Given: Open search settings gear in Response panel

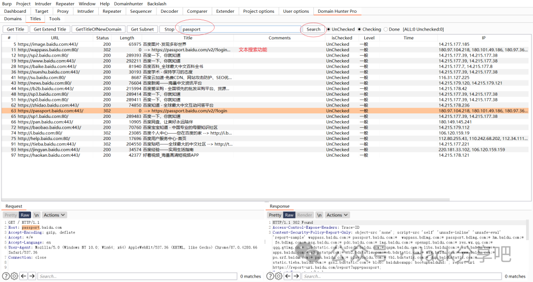Looking at the screenshot, I should pos(278,276).
